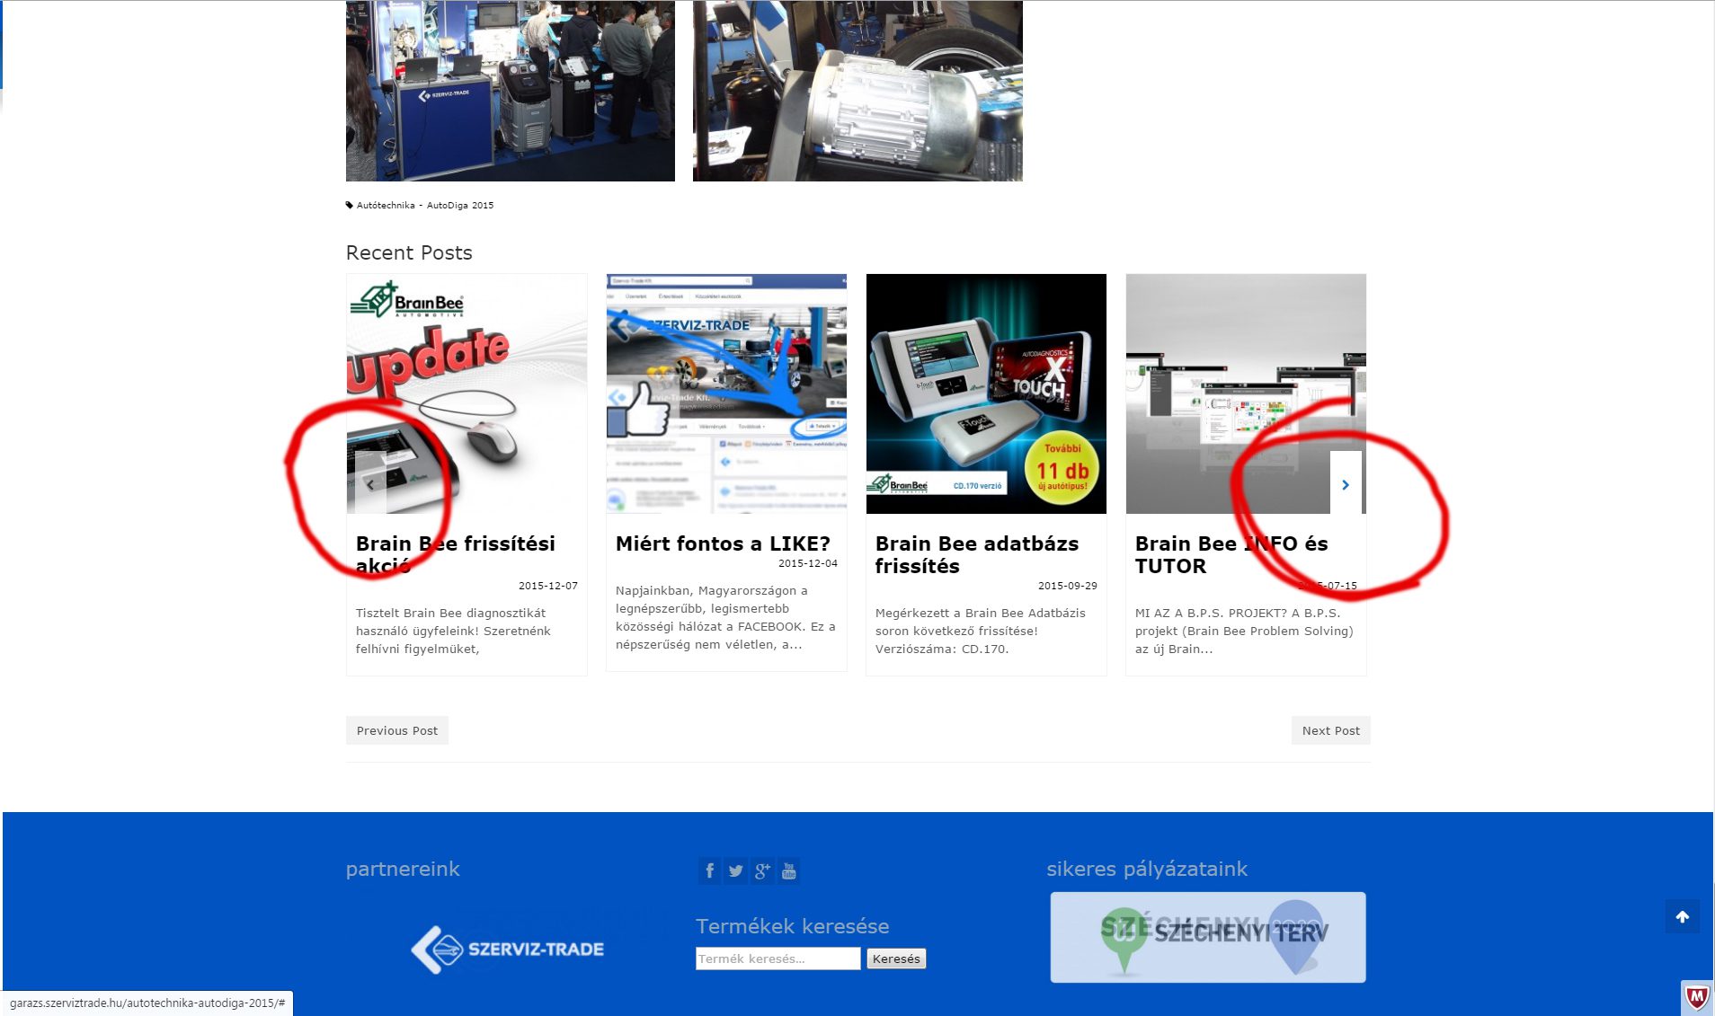Open the electric motor photo

(857, 91)
